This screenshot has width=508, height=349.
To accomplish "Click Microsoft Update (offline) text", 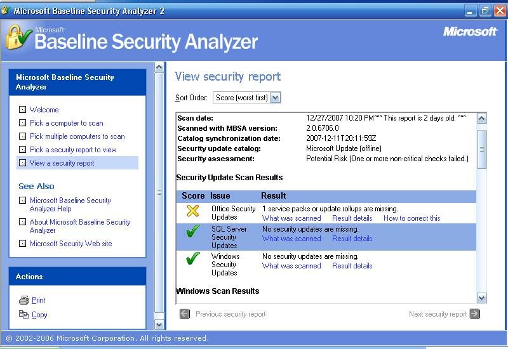I will click(x=344, y=148).
